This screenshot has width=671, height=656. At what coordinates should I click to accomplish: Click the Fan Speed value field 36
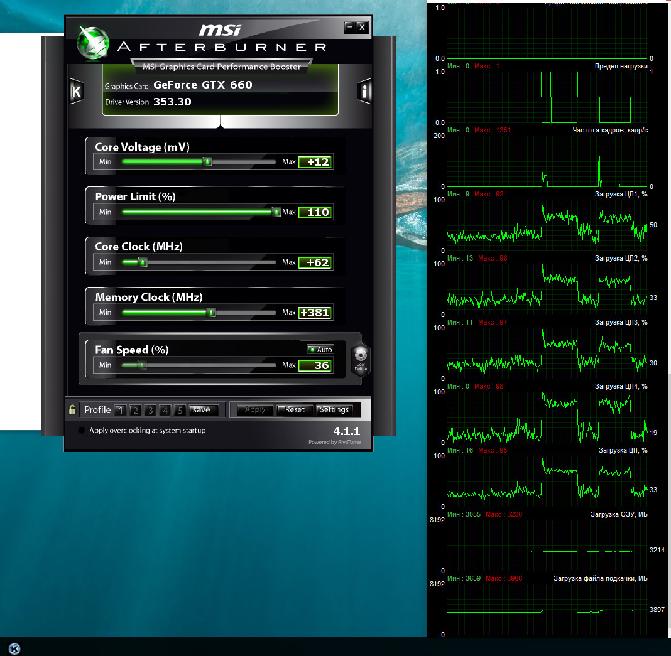click(x=315, y=365)
